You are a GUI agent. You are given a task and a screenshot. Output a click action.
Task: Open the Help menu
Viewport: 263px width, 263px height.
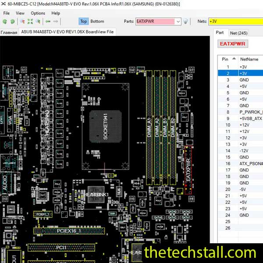[x=56, y=13]
